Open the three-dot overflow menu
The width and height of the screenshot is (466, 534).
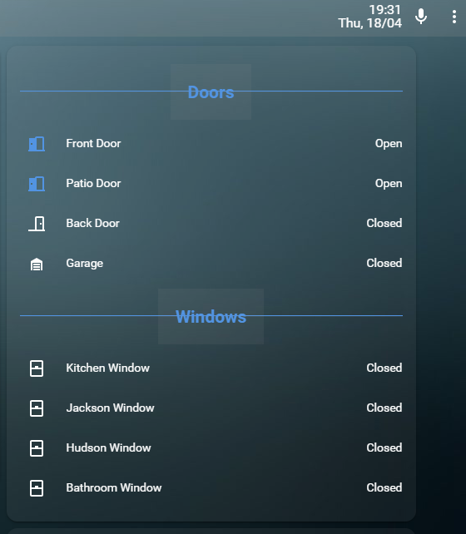pos(454,17)
